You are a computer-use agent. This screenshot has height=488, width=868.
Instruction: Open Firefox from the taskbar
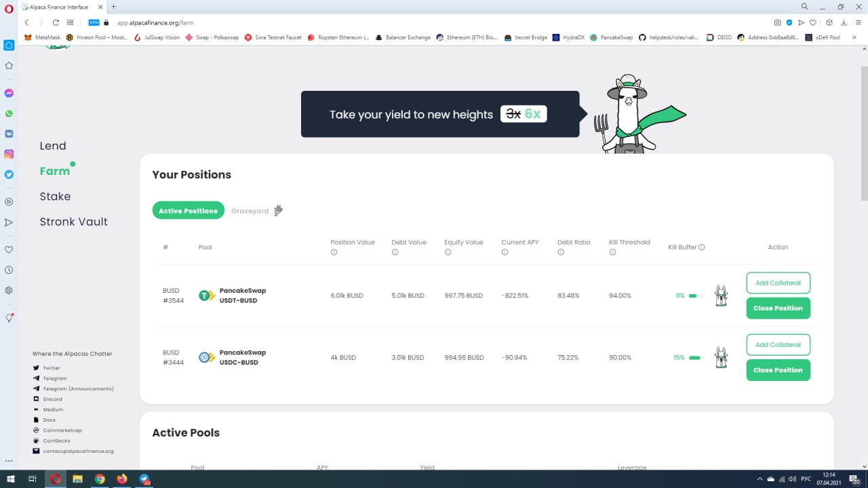(122, 479)
